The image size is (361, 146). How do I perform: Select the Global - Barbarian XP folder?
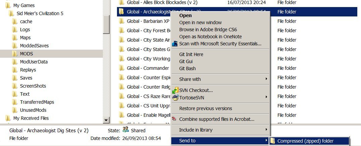148,21
